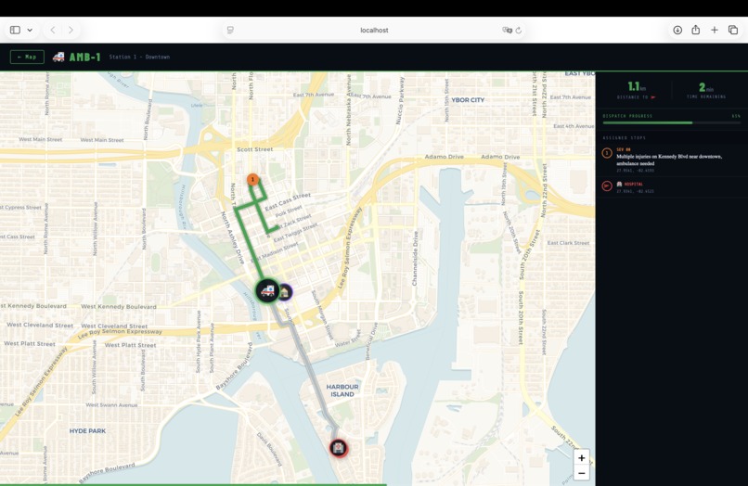The height and width of the screenshot is (486, 748).
Task: Navigate forward with browser forward arrow
Action: click(71, 30)
